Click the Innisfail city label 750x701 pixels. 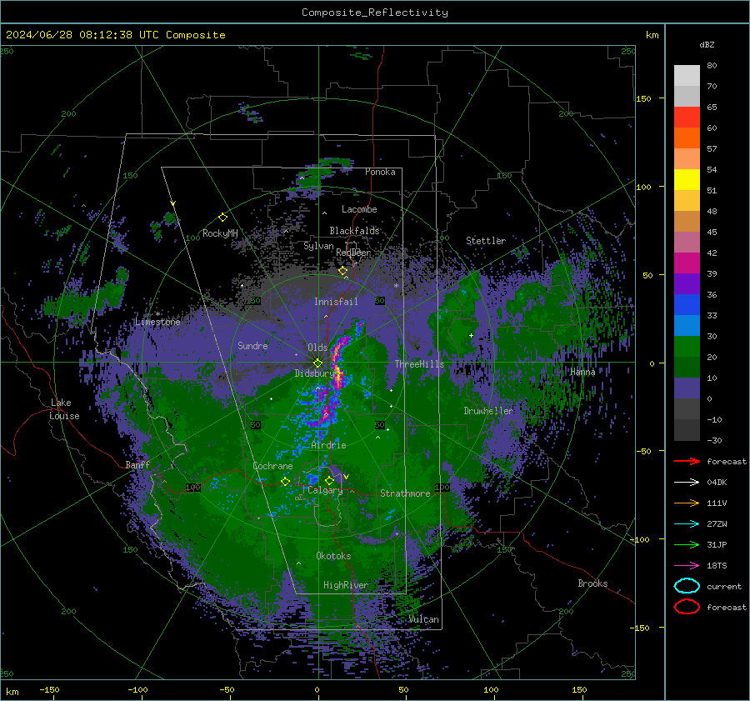click(336, 302)
